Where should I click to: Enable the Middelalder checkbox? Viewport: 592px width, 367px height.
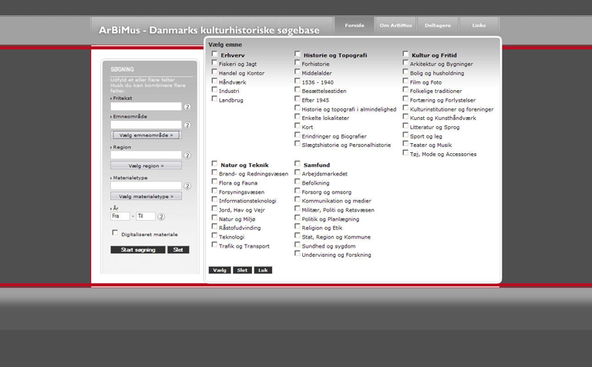(x=298, y=72)
